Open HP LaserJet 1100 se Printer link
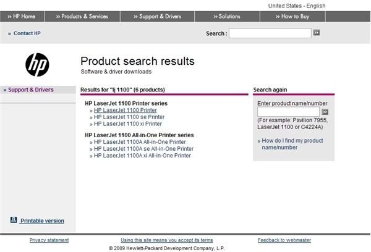This screenshot has height=252, width=371. [x=129, y=117]
